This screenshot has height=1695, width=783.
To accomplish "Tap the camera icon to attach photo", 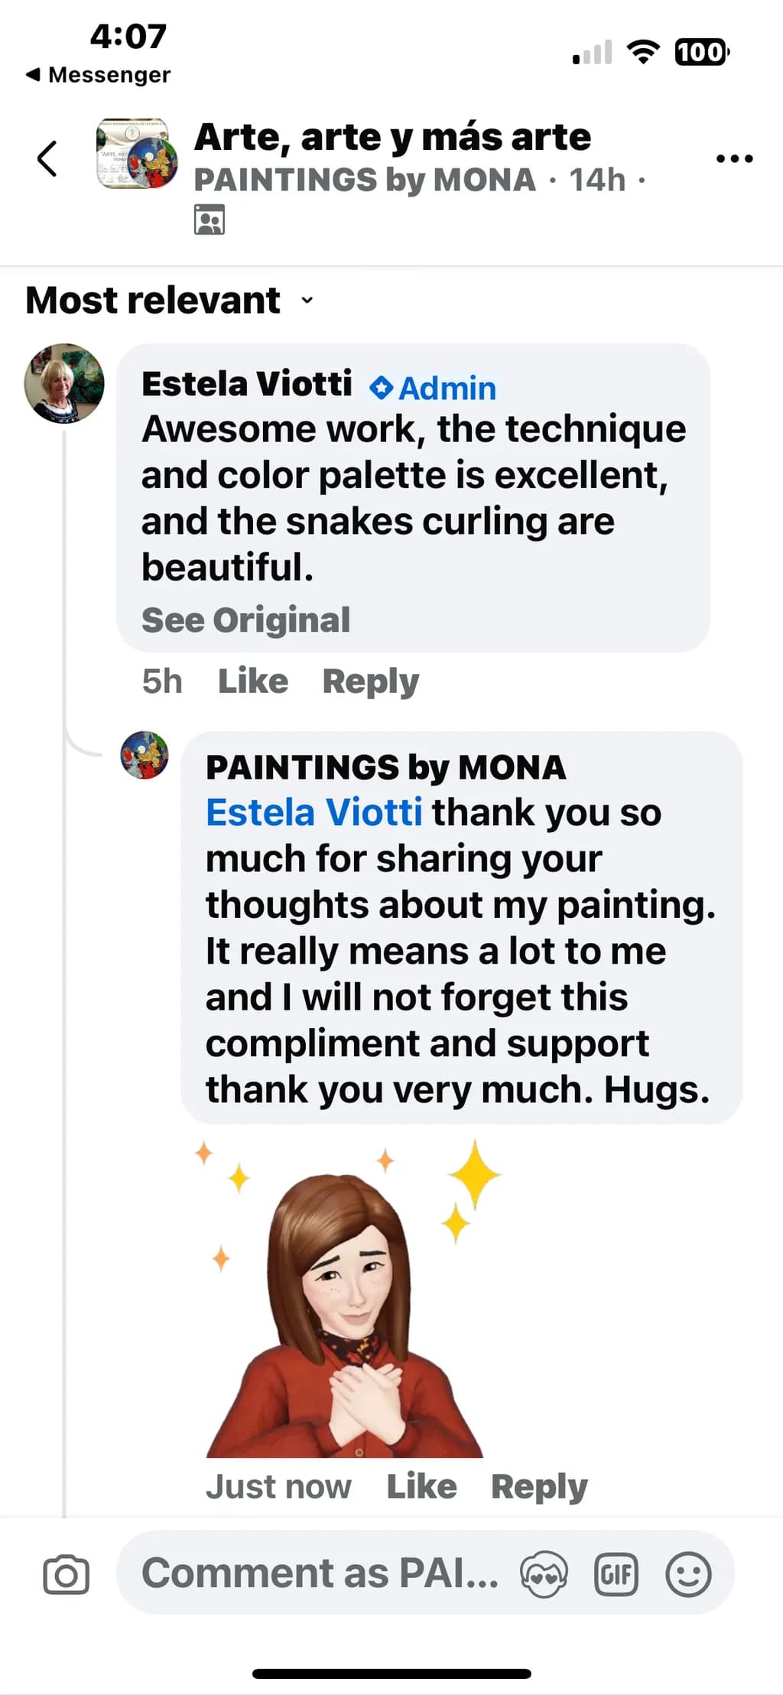I will tap(66, 1575).
